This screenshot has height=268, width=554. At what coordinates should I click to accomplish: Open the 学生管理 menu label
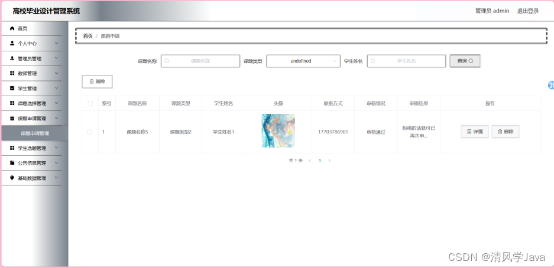[x=28, y=89]
